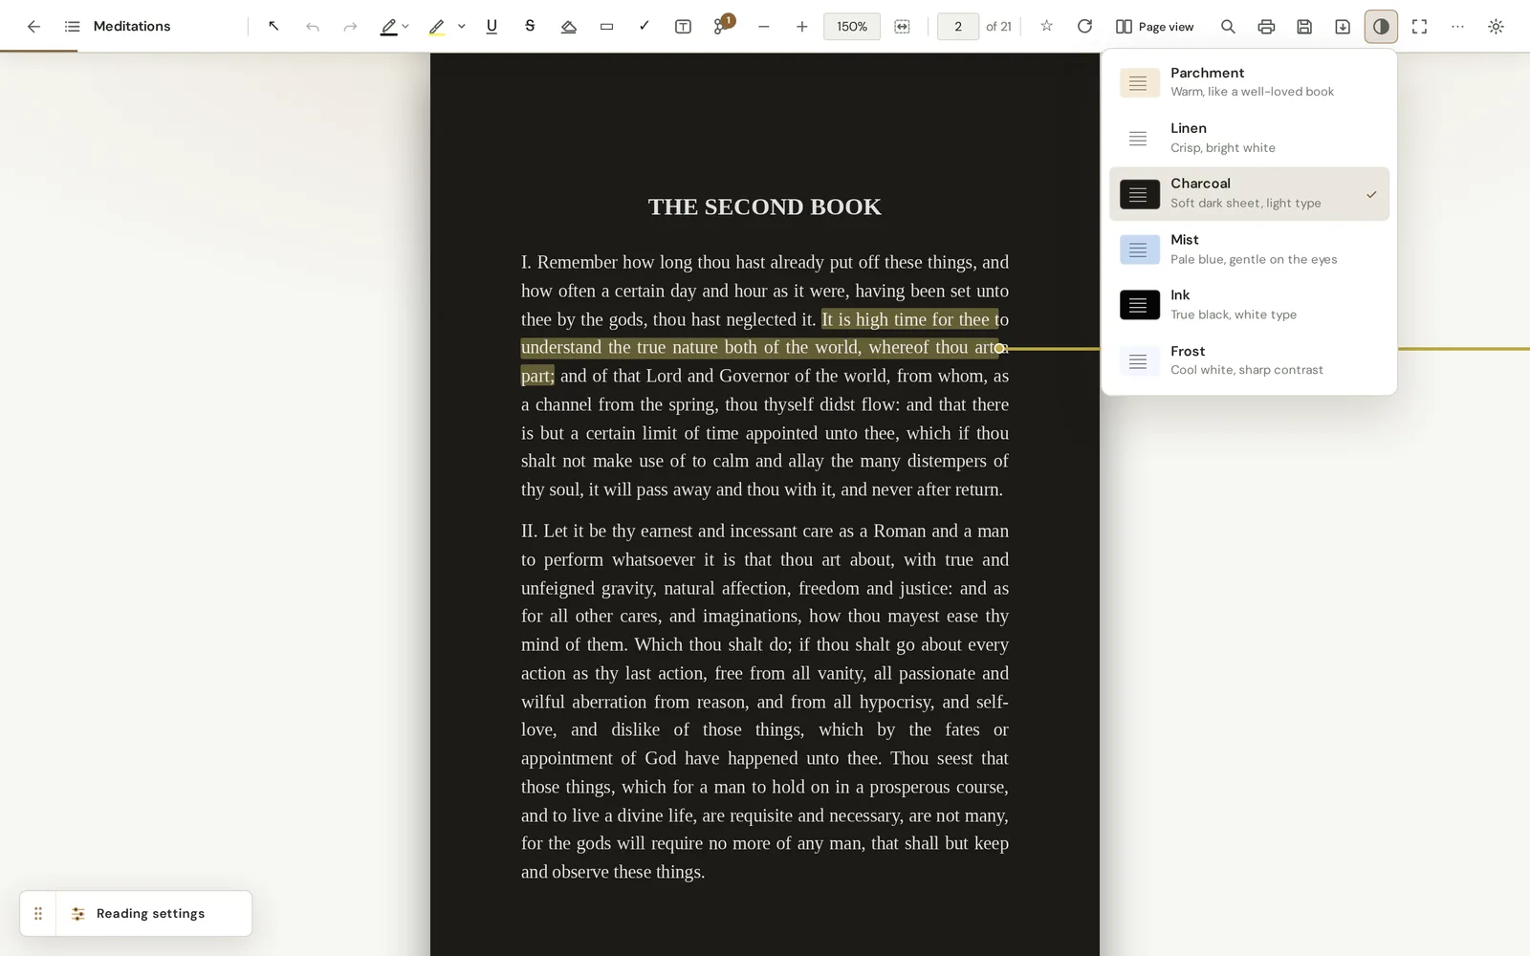Click the page number input field

(x=958, y=27)
